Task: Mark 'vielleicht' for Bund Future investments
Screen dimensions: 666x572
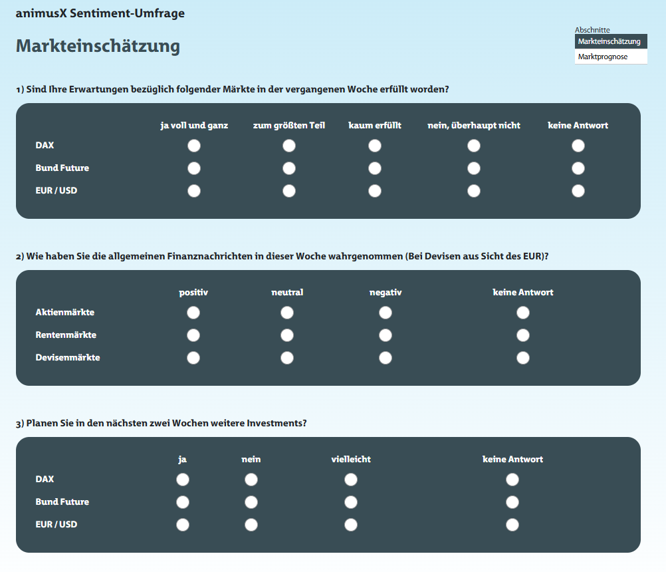Action: tap(351, 502)
